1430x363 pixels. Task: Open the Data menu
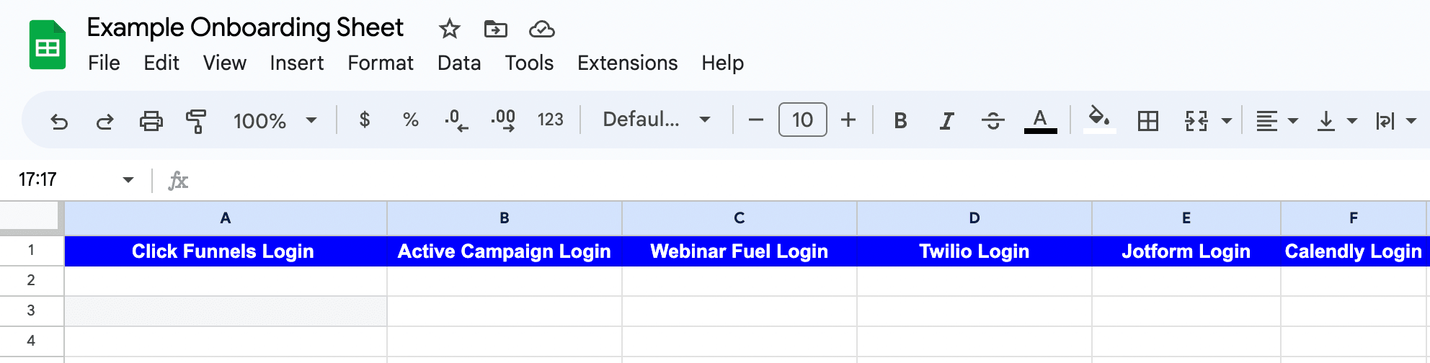pos(458,63)
